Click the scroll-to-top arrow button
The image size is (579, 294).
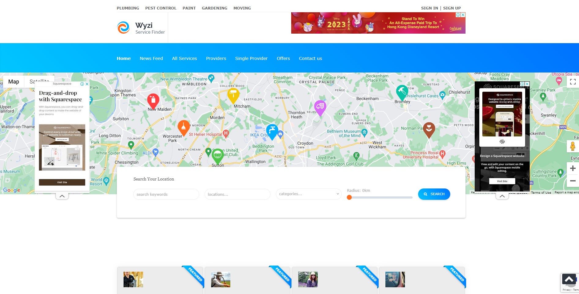click(569, 279)
